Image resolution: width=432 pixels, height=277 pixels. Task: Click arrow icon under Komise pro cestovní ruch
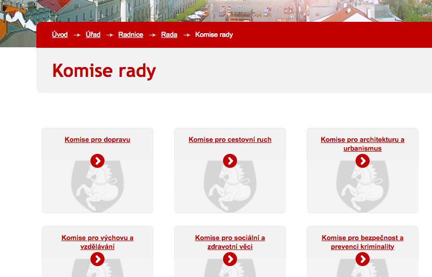(230, 161)
